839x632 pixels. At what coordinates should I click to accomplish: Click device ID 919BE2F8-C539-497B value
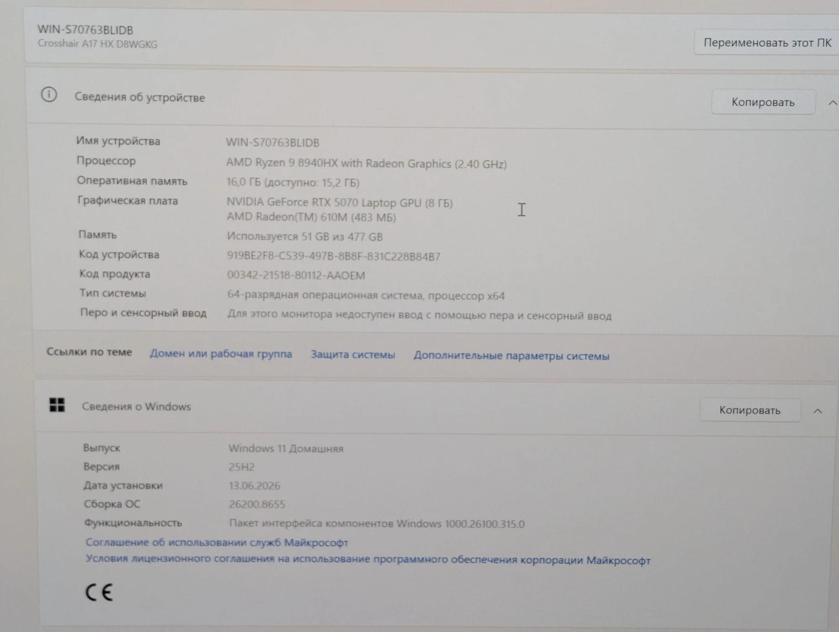point(334,256)
